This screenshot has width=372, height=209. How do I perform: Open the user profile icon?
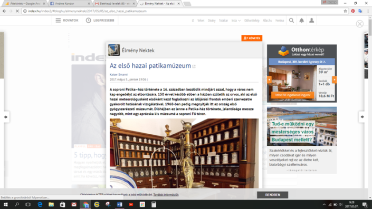pyautogui.click(x=311, y=21)
